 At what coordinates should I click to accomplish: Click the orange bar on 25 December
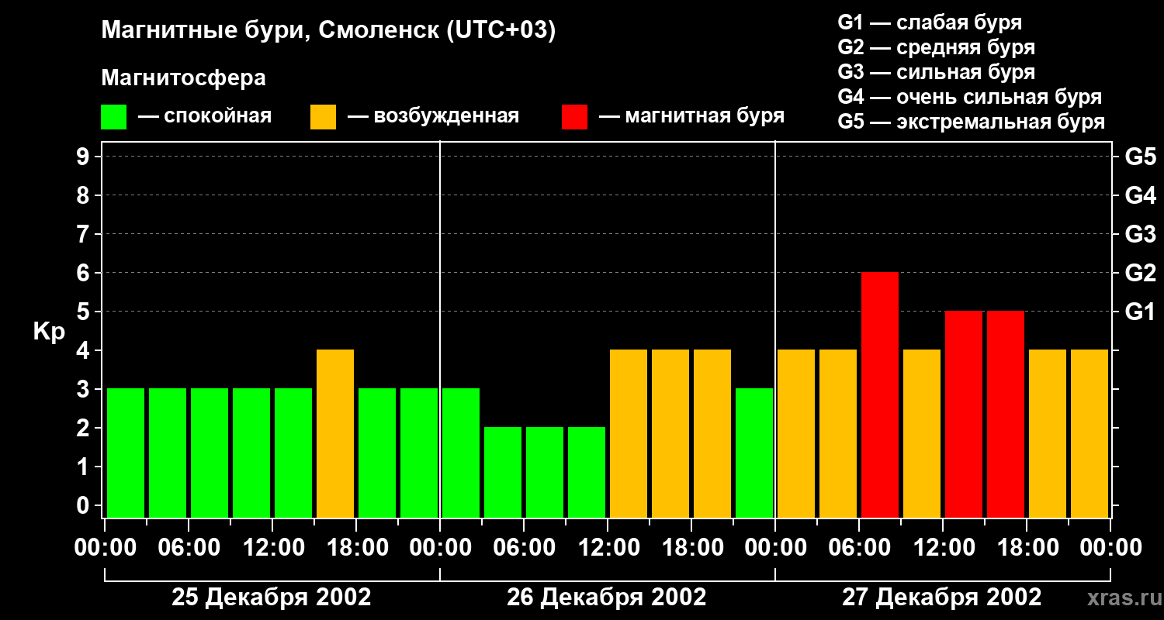335,433
